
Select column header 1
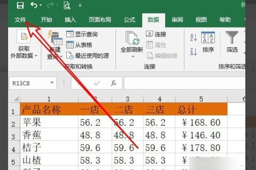[x=49, y=99]
